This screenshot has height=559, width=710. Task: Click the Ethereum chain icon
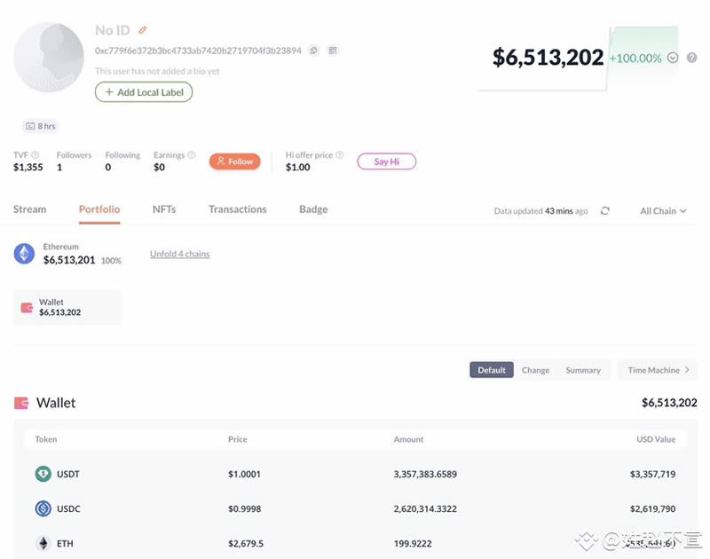click(x=24, y=254)
